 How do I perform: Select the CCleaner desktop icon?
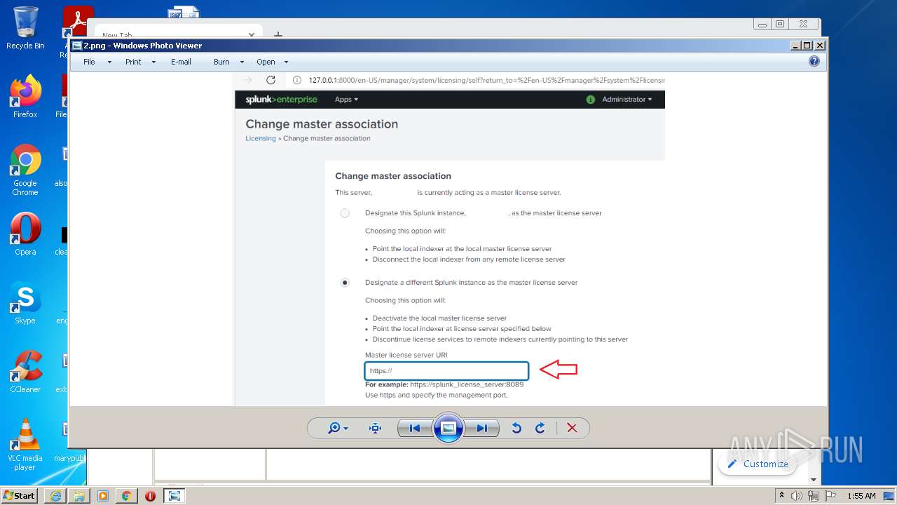[x=25, y=372]
